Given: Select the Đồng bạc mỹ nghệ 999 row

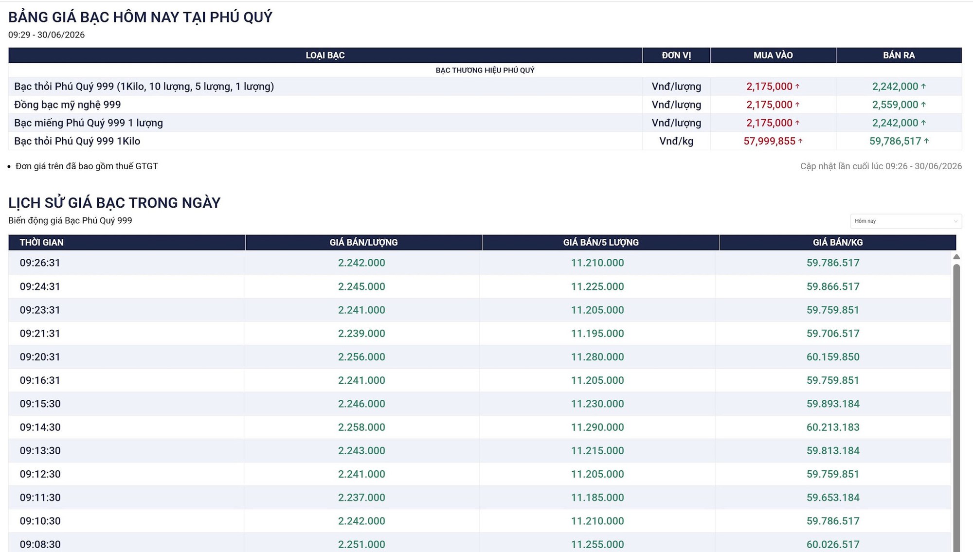Looking at the screenshot, I should pyautogui.click(x=485, y=105).
